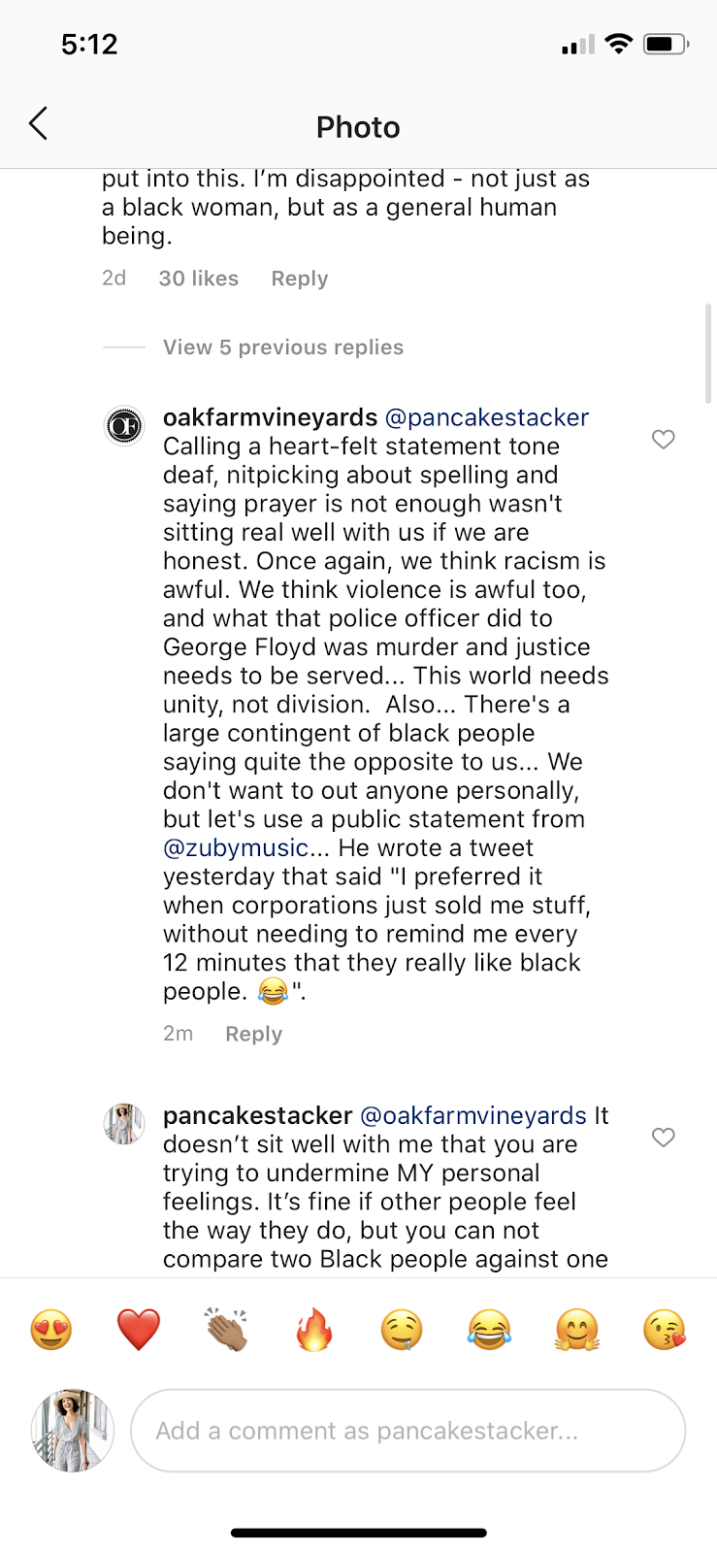
Task: Reply to the top comment
Action: tap(299, 278)
